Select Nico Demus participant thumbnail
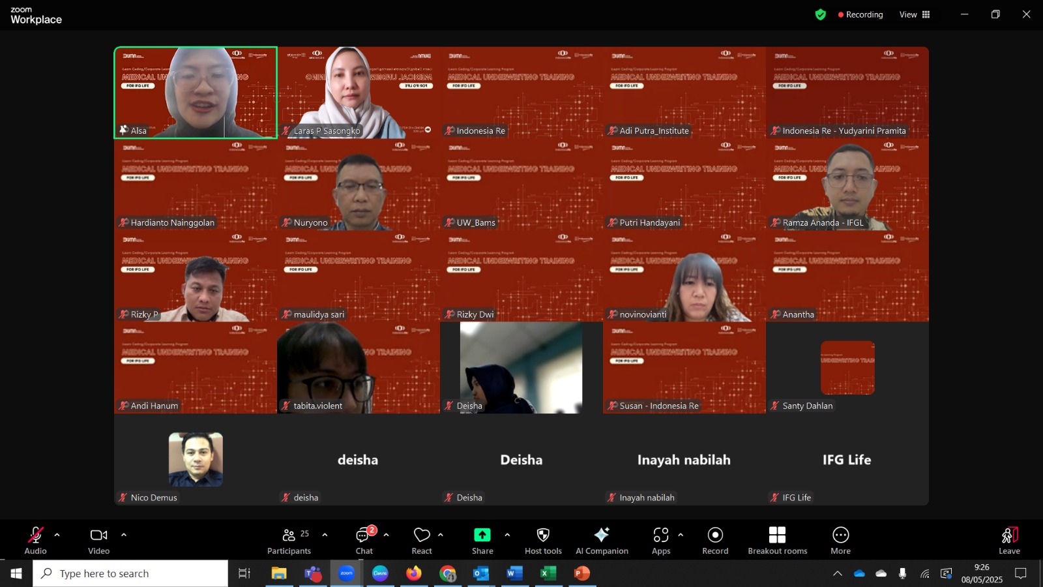1043x587 pixels. (196, 459)
